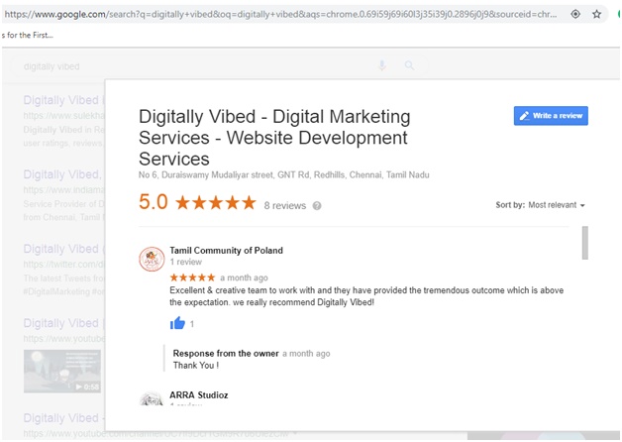Open the Digitally Vibed indiamart search result
Screen dimensions: 622x442
pyautogui.click(x=63, y=174)
